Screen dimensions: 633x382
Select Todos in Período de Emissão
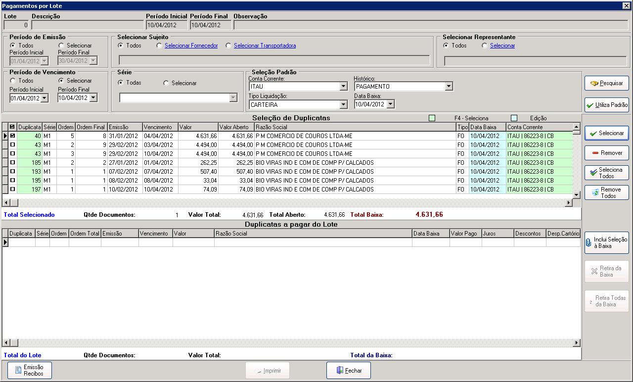(x=13, y=46)
